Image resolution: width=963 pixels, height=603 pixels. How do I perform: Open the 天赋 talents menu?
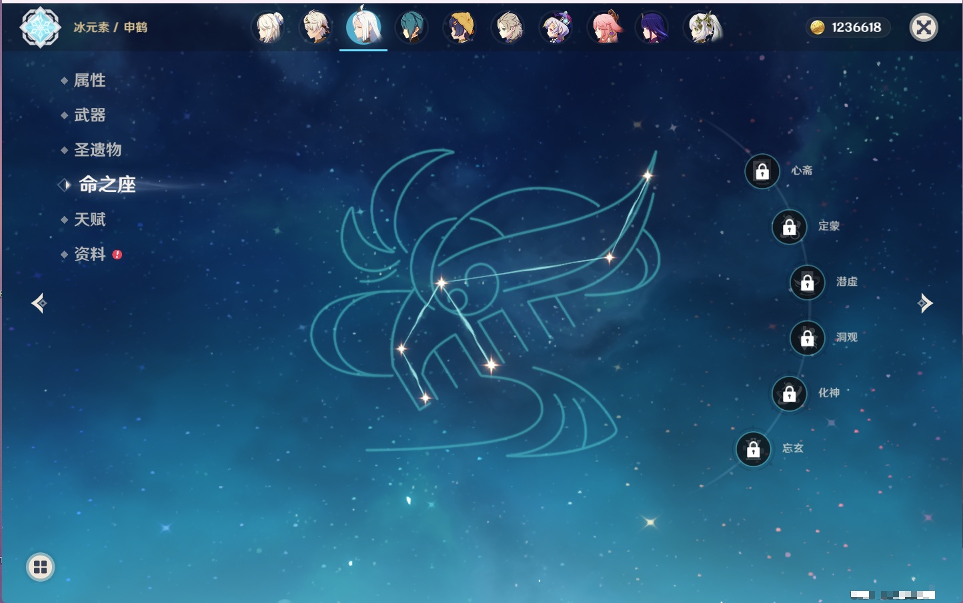(89, 219)
